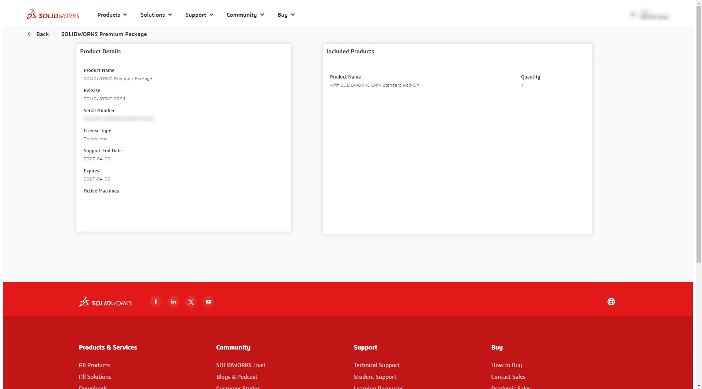Go to Technical Support link
Screen dimensions: 702x389
pyautogui.click(x=376, y=365)
